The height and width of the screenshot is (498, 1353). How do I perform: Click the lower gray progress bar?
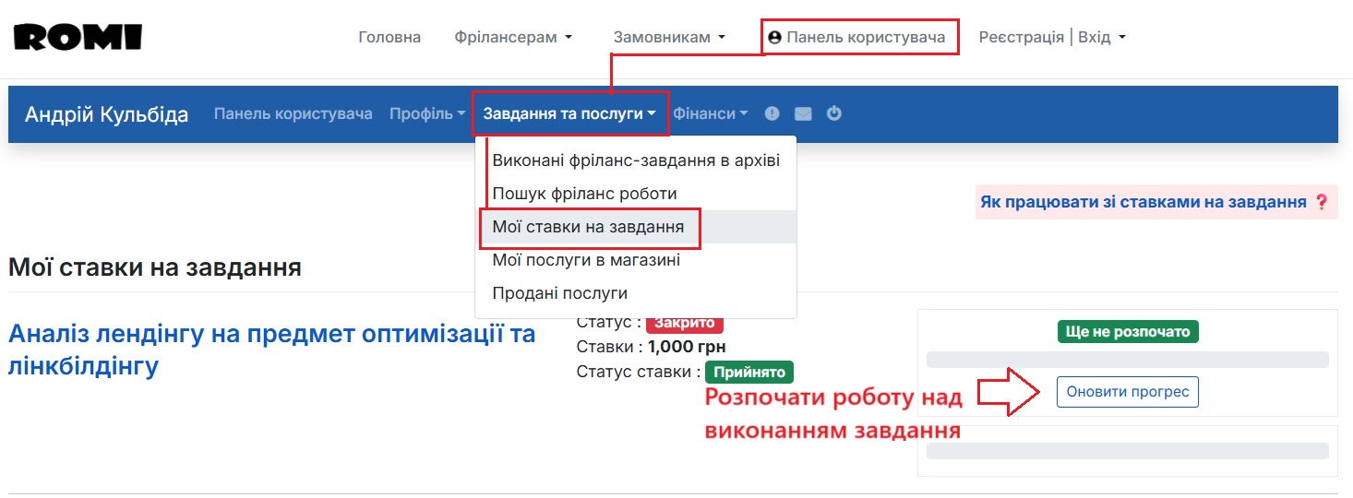click(x=1128, y=451)
